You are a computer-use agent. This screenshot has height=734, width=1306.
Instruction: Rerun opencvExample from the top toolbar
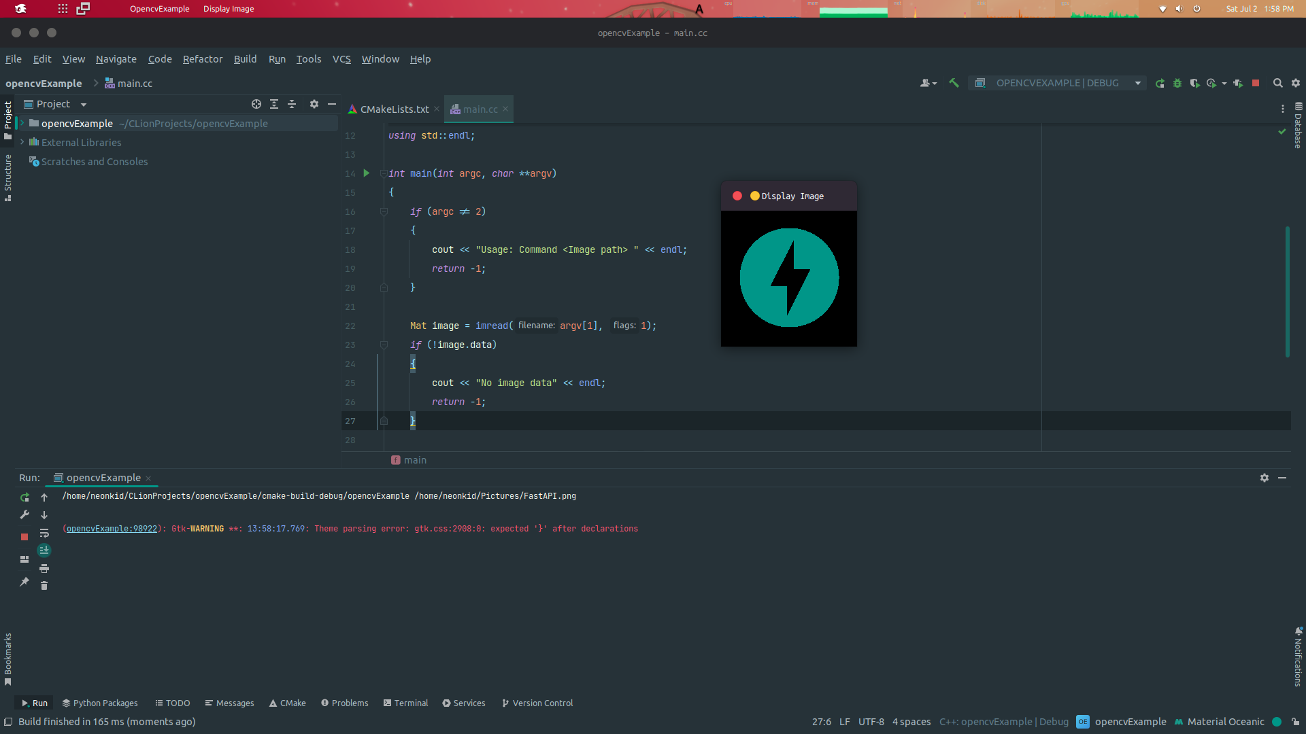1160,83
